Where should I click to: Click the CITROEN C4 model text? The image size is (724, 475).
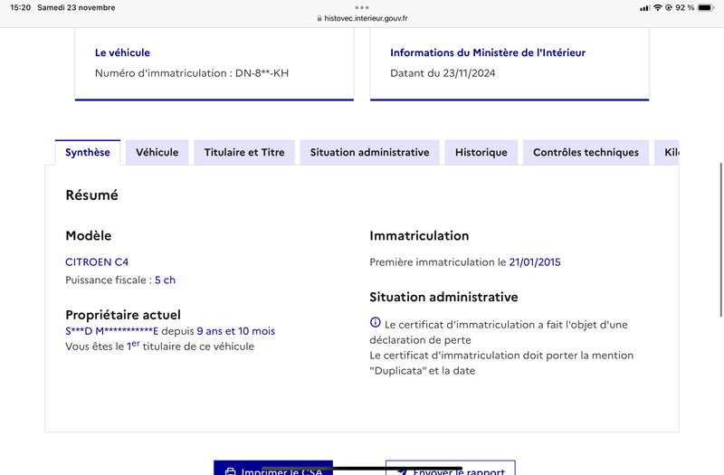(97, 262)
